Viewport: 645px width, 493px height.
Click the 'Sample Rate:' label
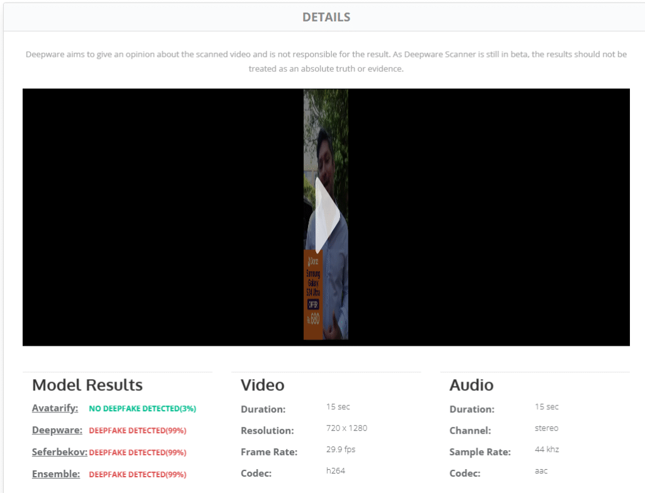480,452
